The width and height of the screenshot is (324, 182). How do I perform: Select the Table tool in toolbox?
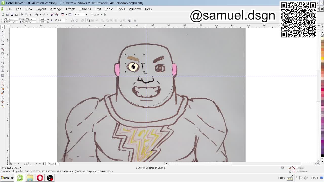pyautogui.click(x=3, y=75)
